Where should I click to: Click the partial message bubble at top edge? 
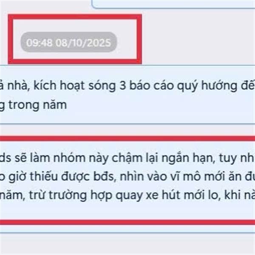click(173, 4)
